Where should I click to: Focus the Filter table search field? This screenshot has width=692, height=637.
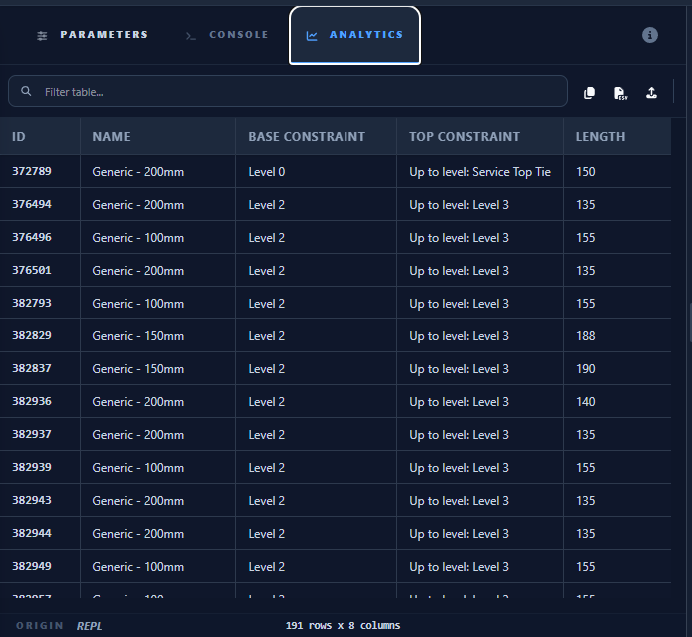coord(300,92)
